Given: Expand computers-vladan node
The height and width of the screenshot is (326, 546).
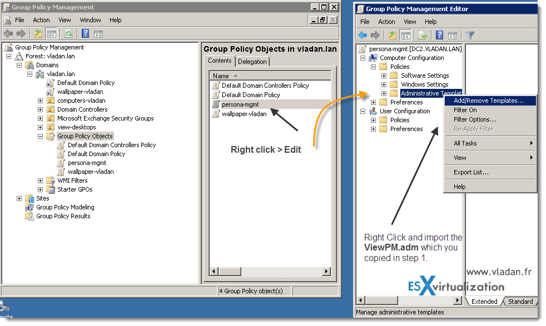Looking at the screenshot, I should 40,101.
